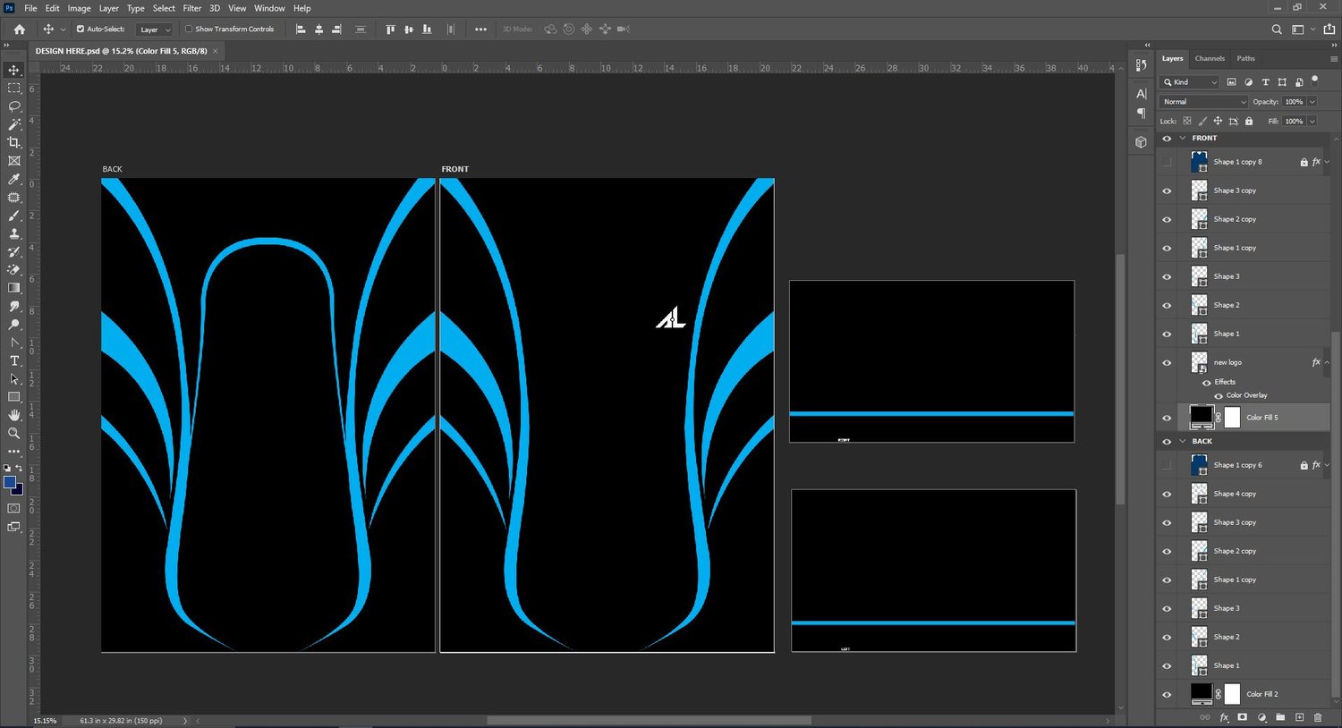The height and width of the screenshot is (728, 1342).
Task: Click the delete layer trash icon
Action: (x=1318, y=717)
